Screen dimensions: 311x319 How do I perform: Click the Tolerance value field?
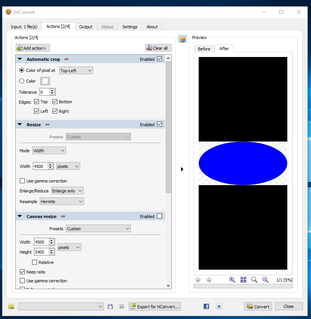point(44,92)
